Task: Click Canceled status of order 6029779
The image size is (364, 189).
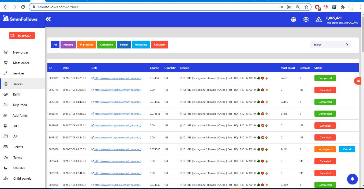Action: tap(325, 90)
